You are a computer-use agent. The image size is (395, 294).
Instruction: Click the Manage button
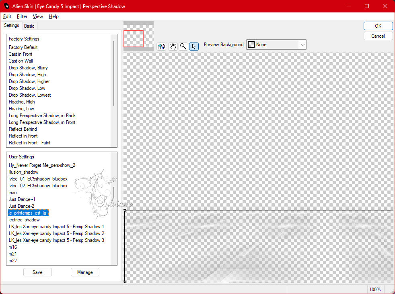[85, 272]
